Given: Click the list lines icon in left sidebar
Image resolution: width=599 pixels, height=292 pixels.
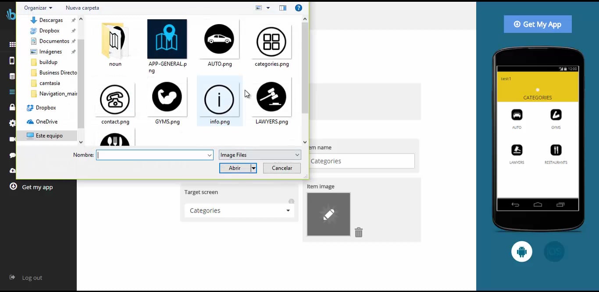Looking at the screenshot, I should tap(12, 92).
